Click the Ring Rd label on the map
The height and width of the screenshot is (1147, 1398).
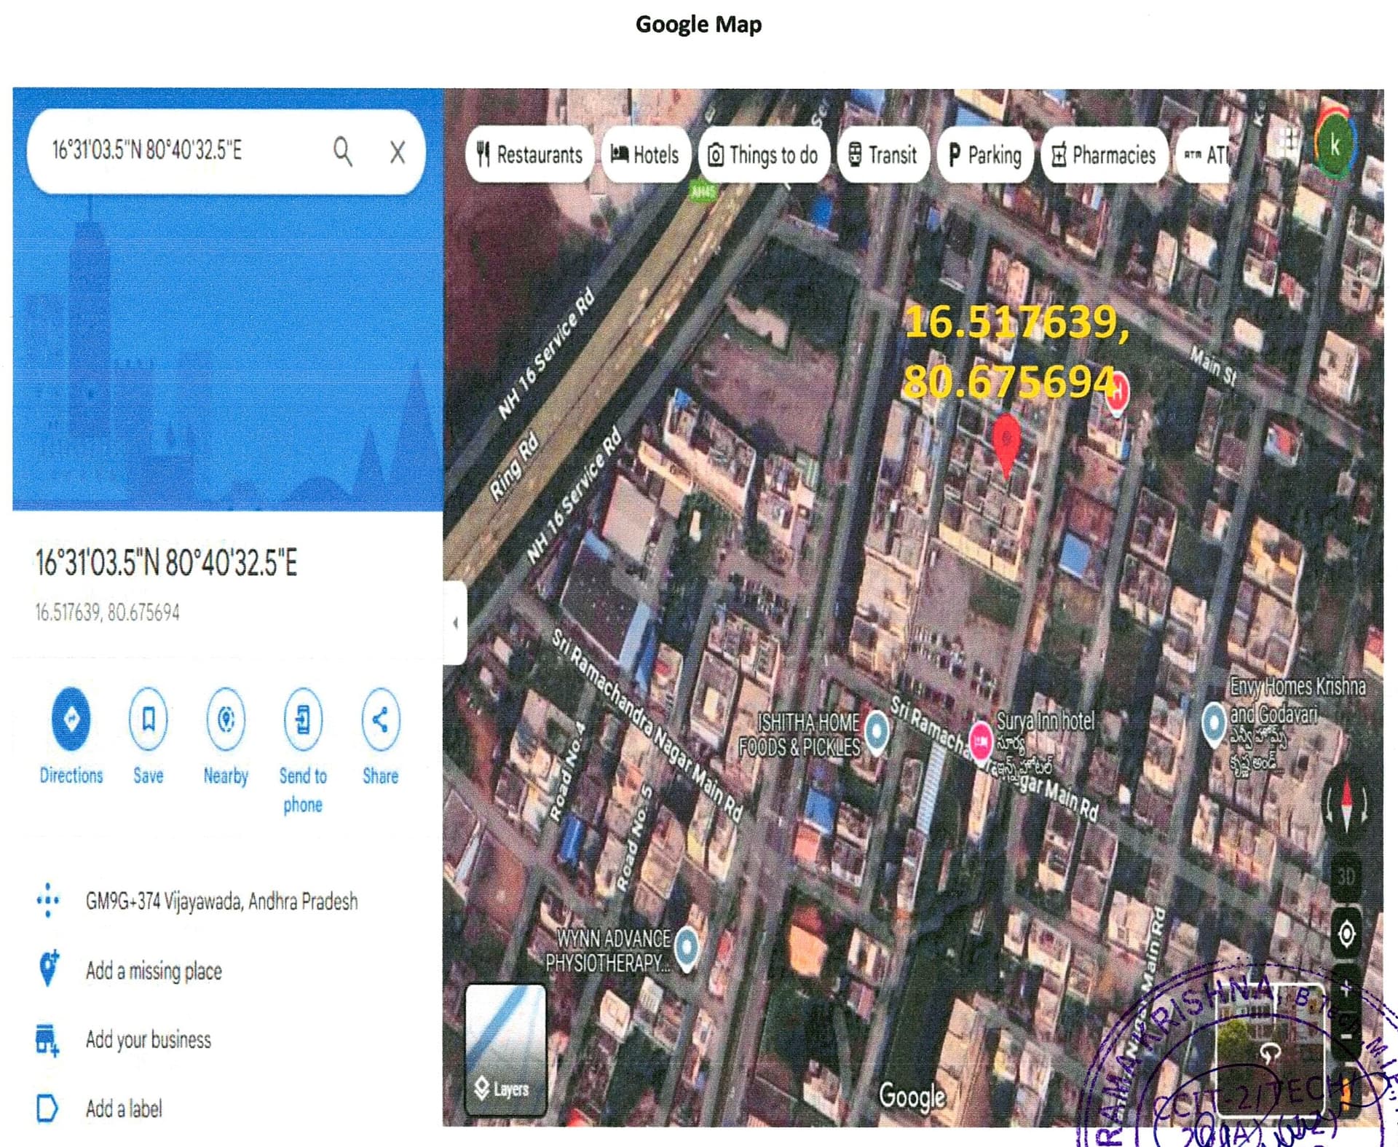(514, 467)
